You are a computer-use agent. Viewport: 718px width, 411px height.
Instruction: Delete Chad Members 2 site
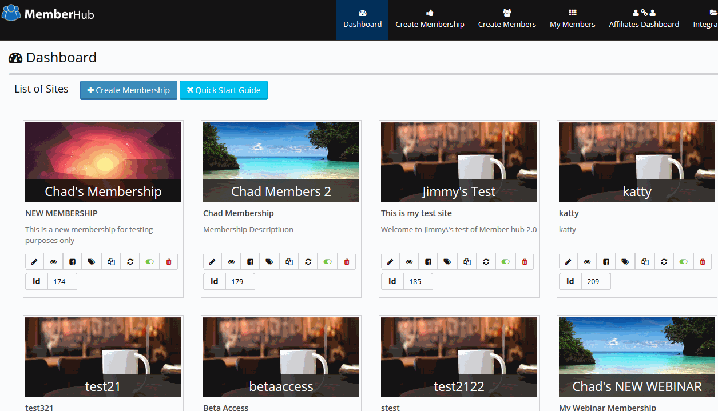click(x=347, y=261)
